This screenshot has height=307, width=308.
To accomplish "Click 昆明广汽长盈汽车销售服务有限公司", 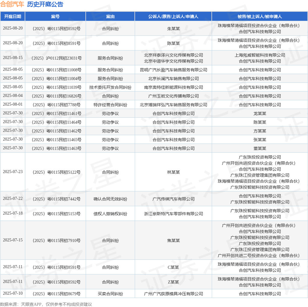I will [x=174, y=70].
